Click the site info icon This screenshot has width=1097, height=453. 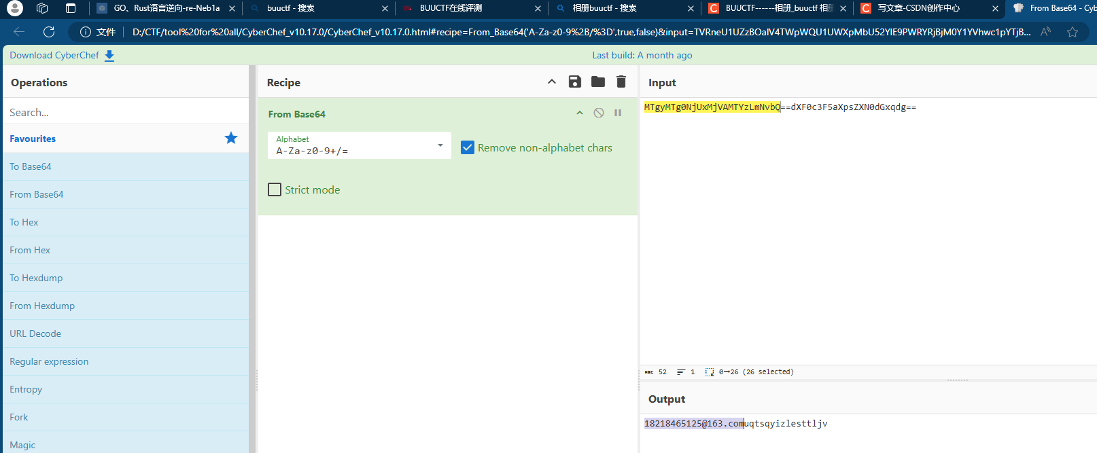pos(86,32)
